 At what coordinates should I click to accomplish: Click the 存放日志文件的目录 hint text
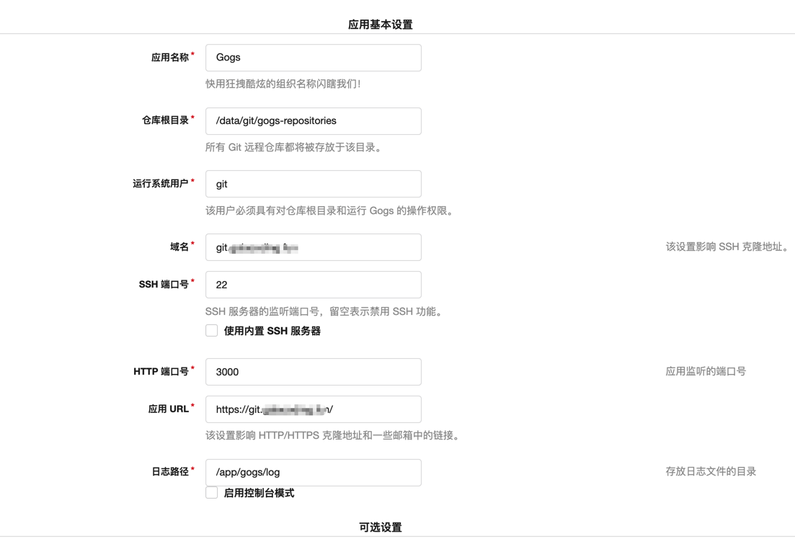[x=711, y=472]
